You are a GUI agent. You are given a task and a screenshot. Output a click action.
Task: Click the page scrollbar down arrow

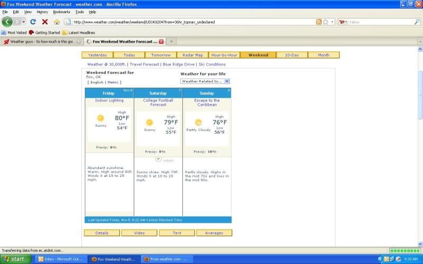[x=420, y=244]
